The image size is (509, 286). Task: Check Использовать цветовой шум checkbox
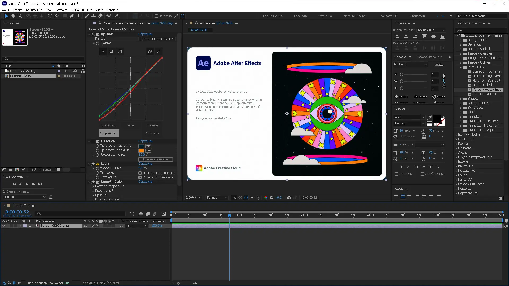[x=140, y=173]
